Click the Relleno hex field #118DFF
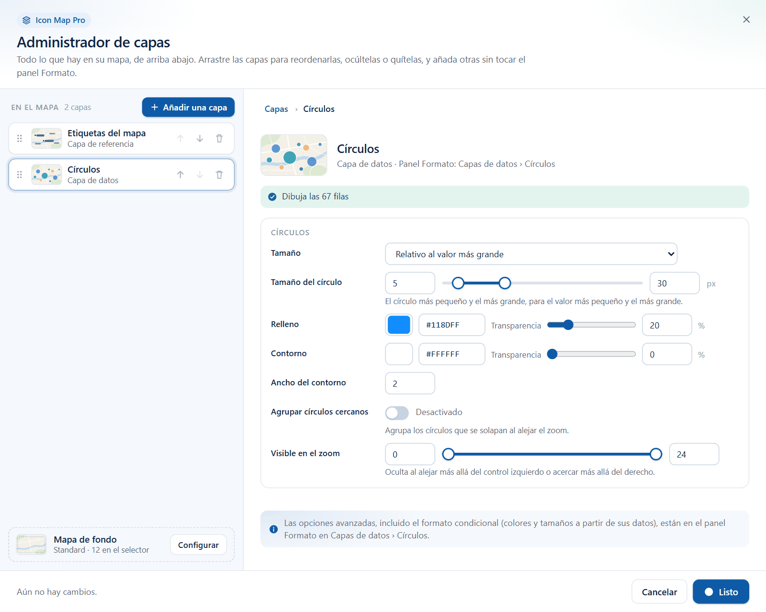Viewport: 766px width, 612px height. click(x=452, y=325)
